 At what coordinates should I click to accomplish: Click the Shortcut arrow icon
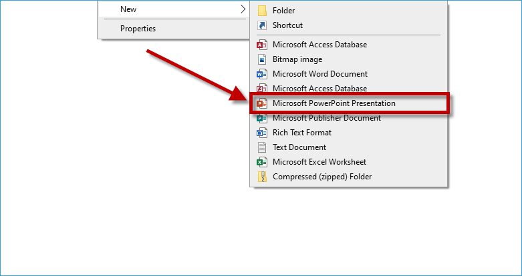click(262, 25)
